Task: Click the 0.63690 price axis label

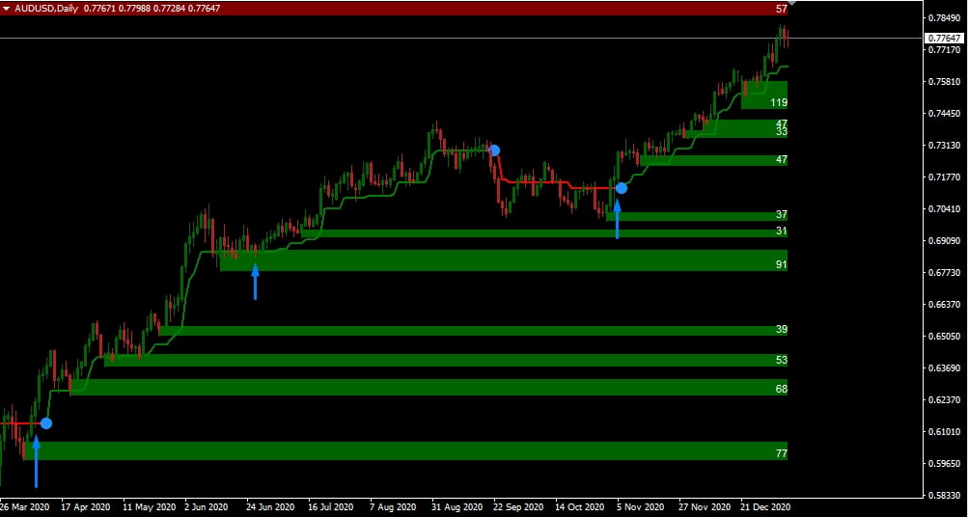Action: coord(945,368)
